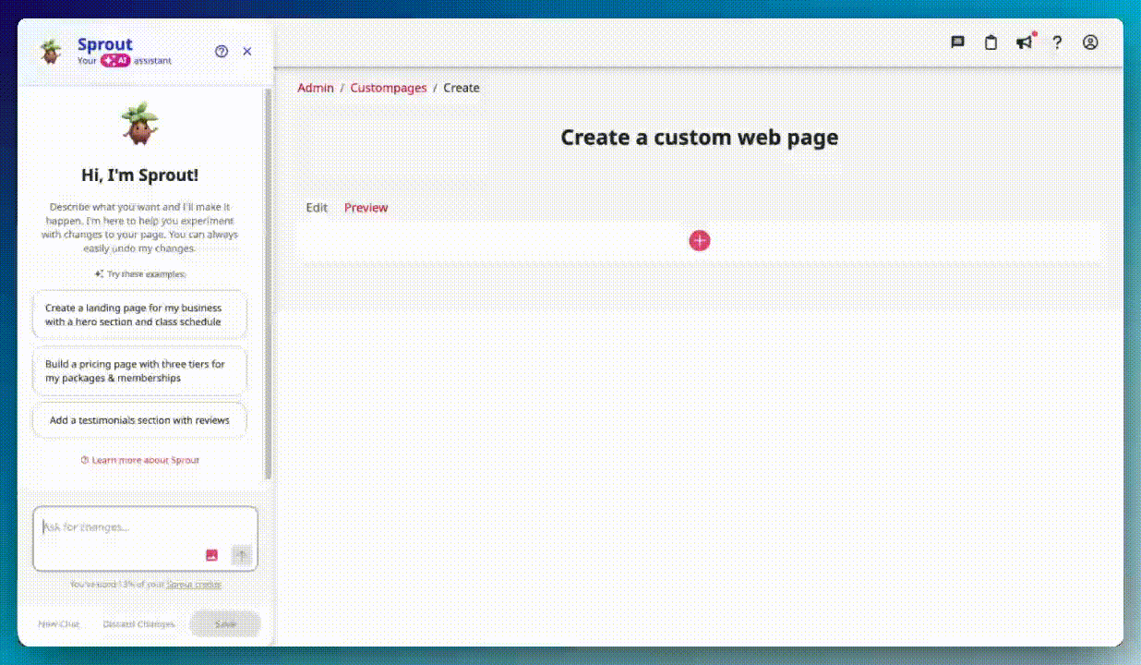Click the Sprout mascot logo
This screenshot has width=1141, height=665.
[49, 51]
